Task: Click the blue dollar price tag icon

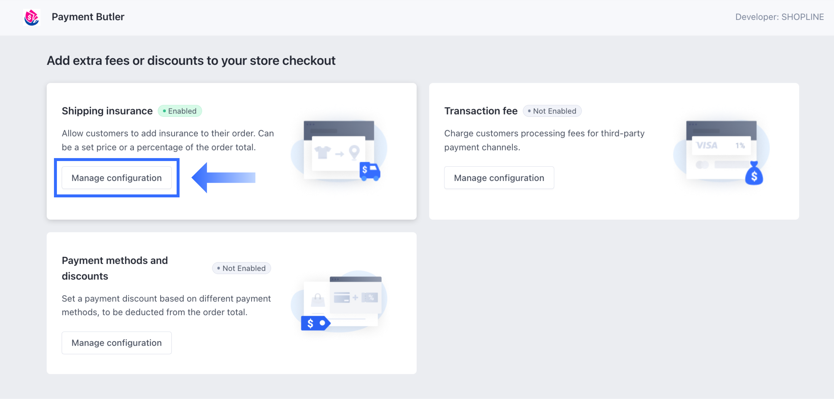Action: (315, 323)
